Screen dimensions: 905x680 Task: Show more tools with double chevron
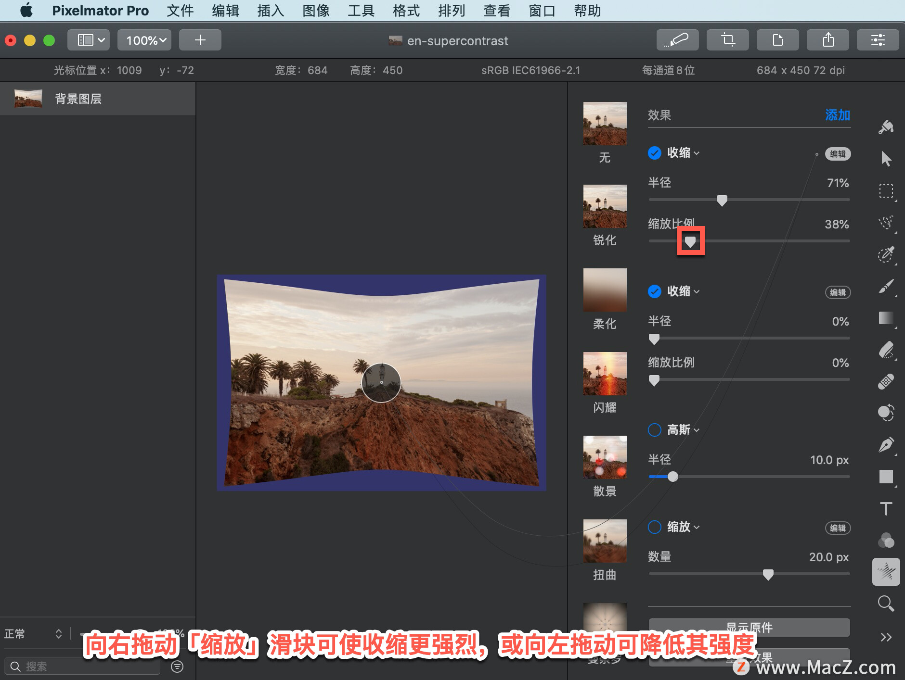tap(886, 637)
